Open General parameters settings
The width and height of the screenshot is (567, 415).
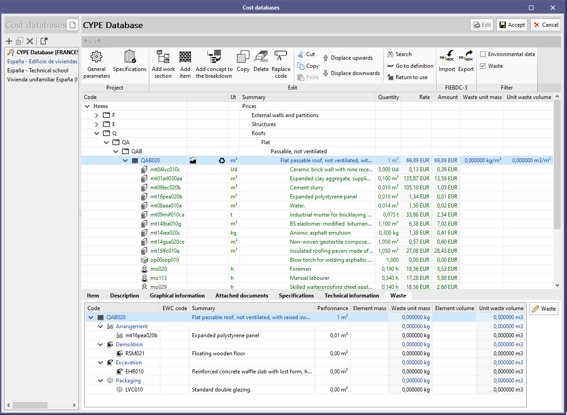(x=96, y=64)
